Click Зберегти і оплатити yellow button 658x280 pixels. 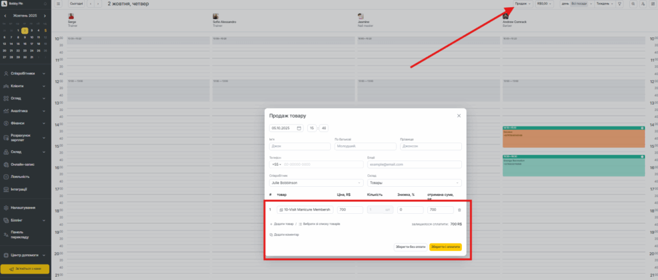pos(445,246)
